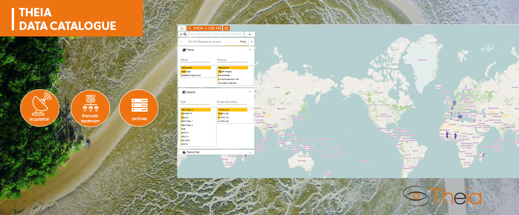This screenshot has width=519, height=215.
Task: Go to next panel with right chevron
Action: (x=251, y=42)
